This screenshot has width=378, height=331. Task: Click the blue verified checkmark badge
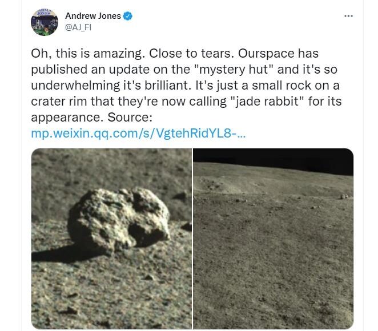coord(127,16)
